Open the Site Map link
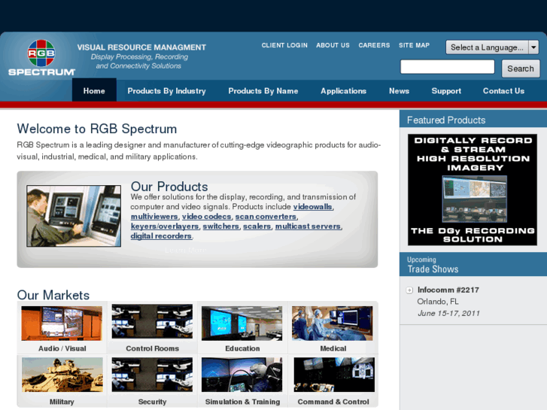Image resolution: width=547 pixels, height=410 pixels. 414,45
